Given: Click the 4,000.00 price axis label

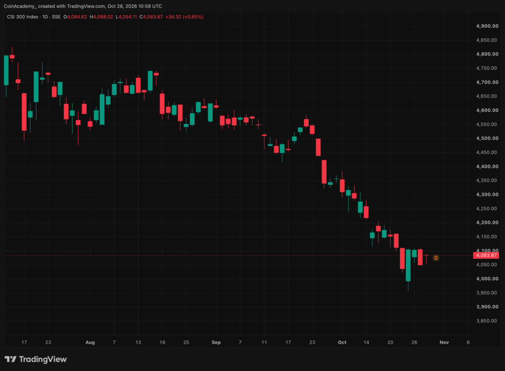Looking at the screenshot, I should (x=487, y=278).
